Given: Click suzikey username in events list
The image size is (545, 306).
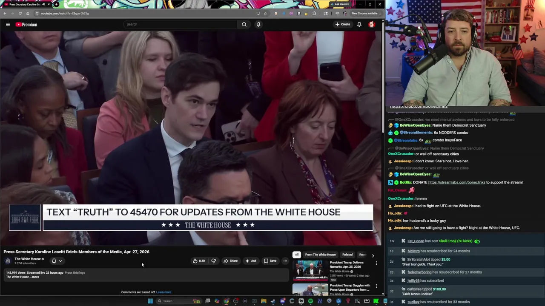Looking at the screenshot, I should coord(413,302).
